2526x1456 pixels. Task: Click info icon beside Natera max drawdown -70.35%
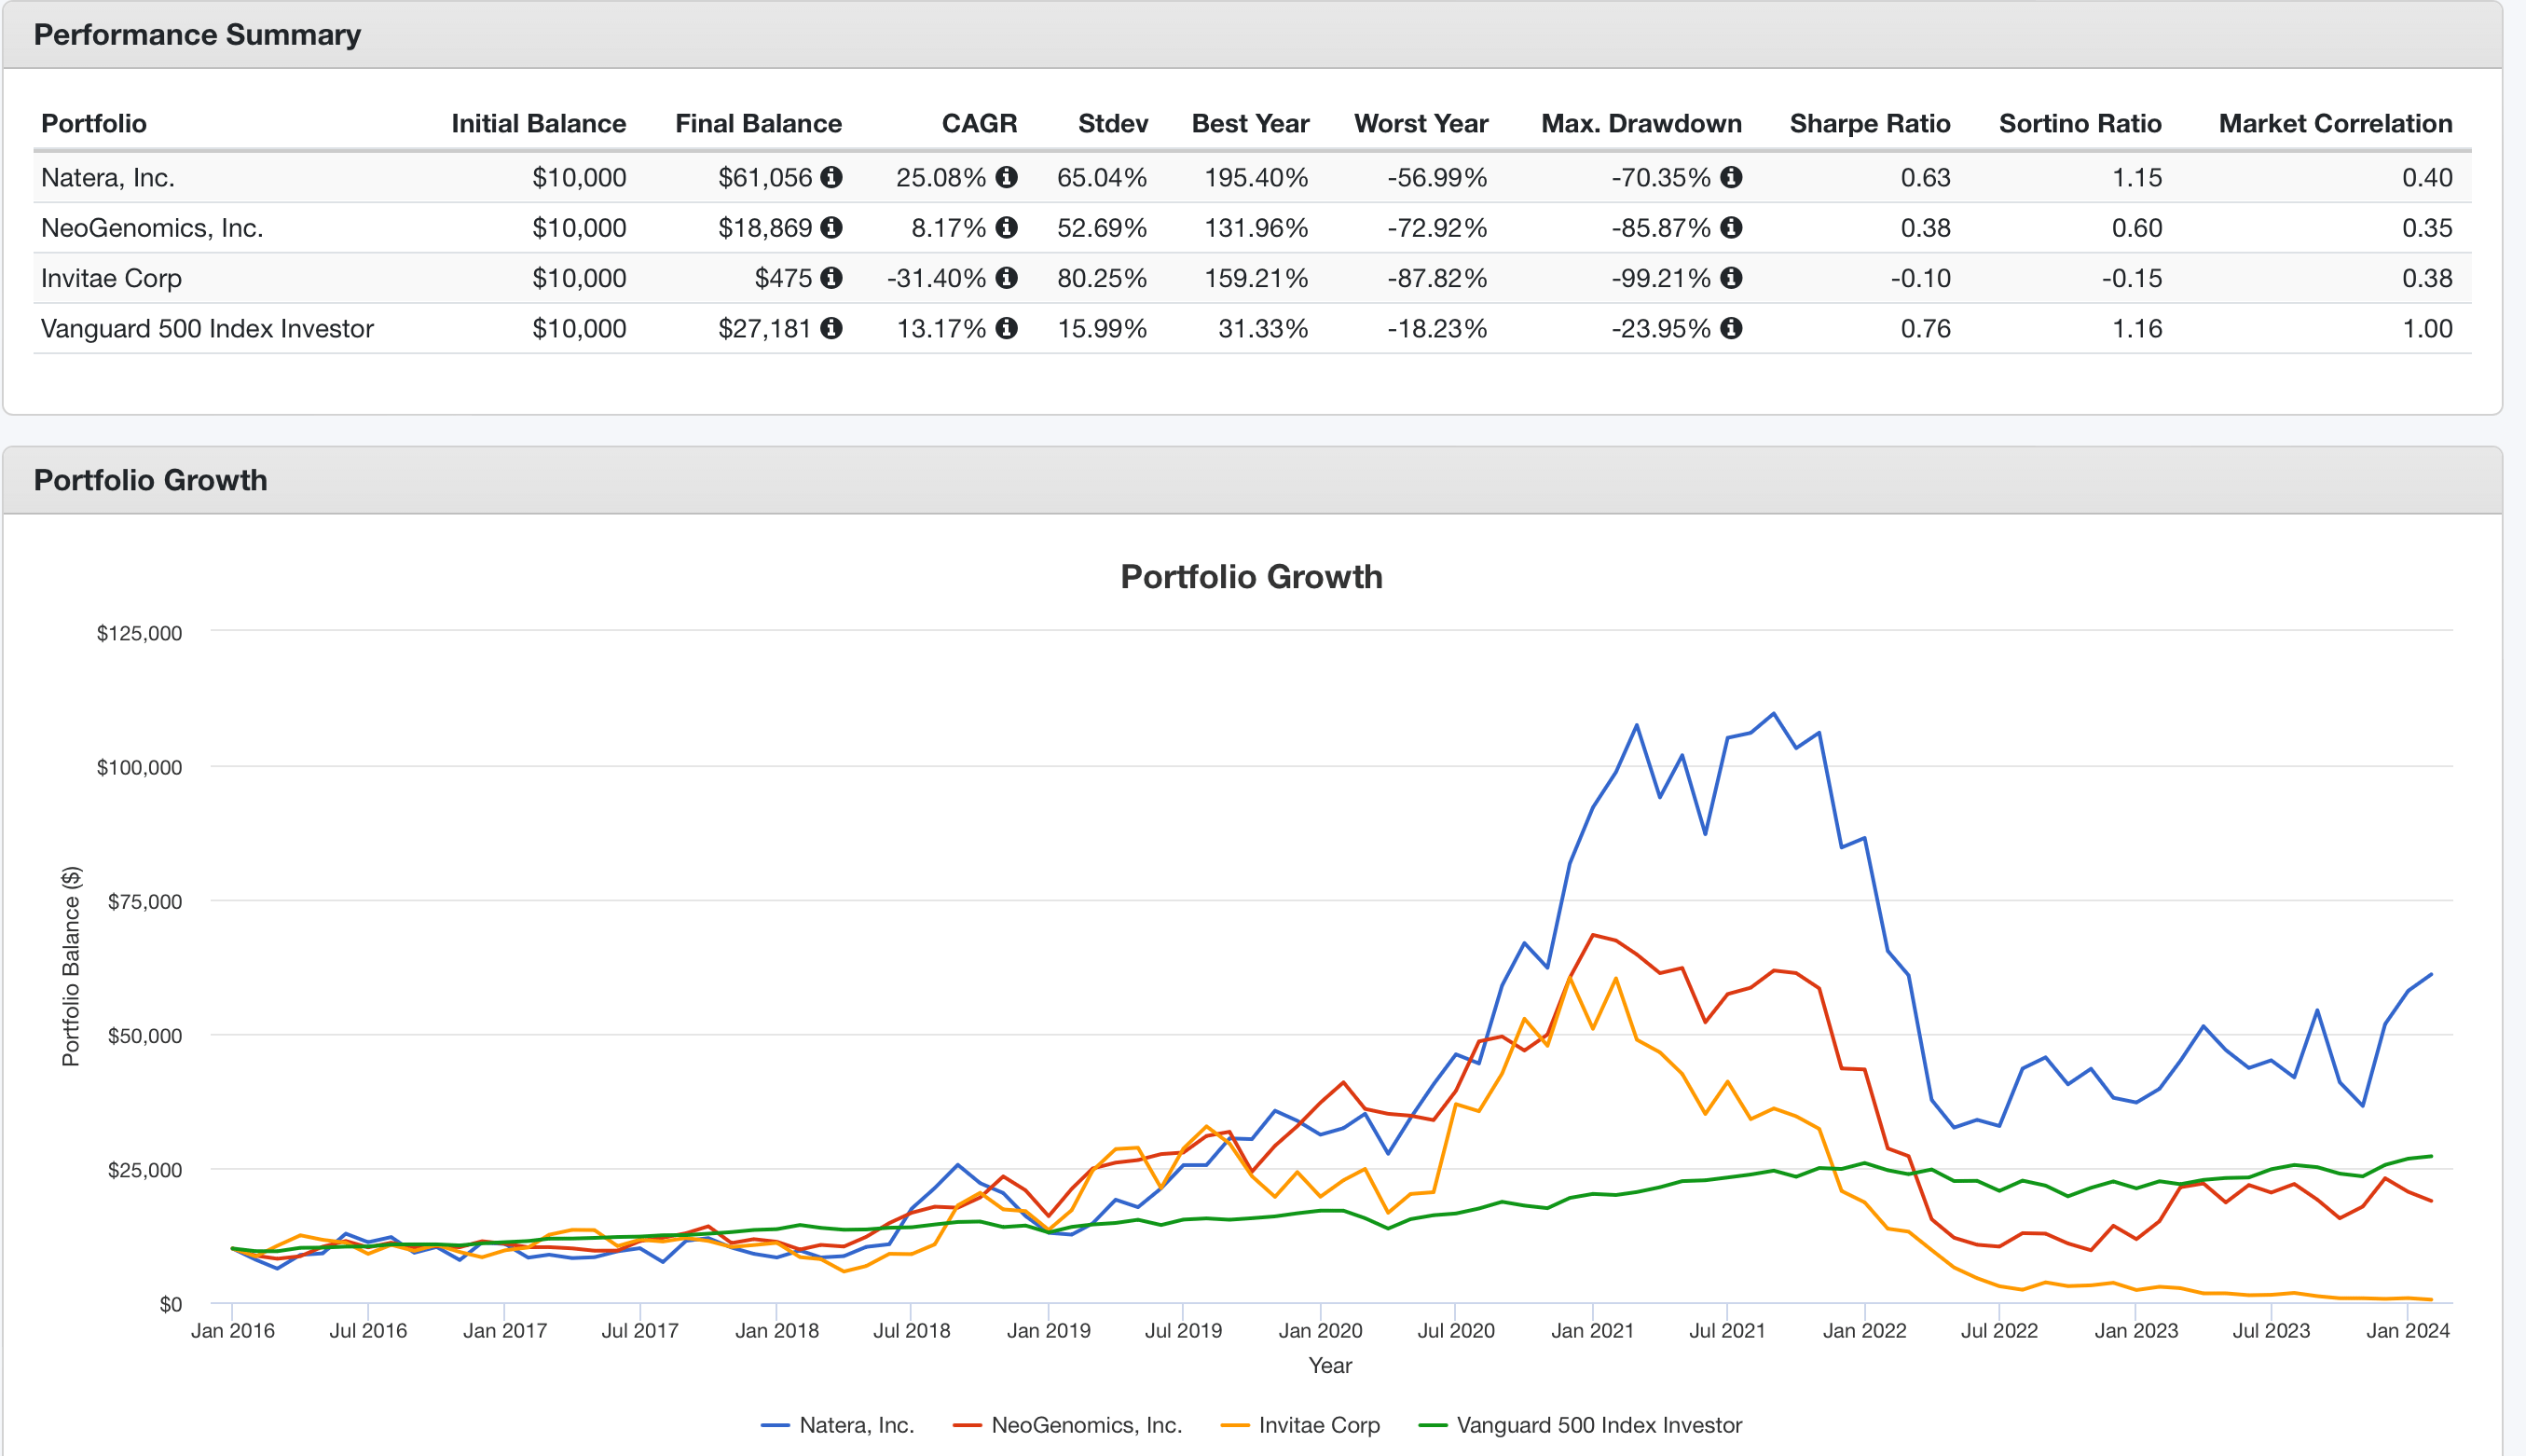(1732, 177)
